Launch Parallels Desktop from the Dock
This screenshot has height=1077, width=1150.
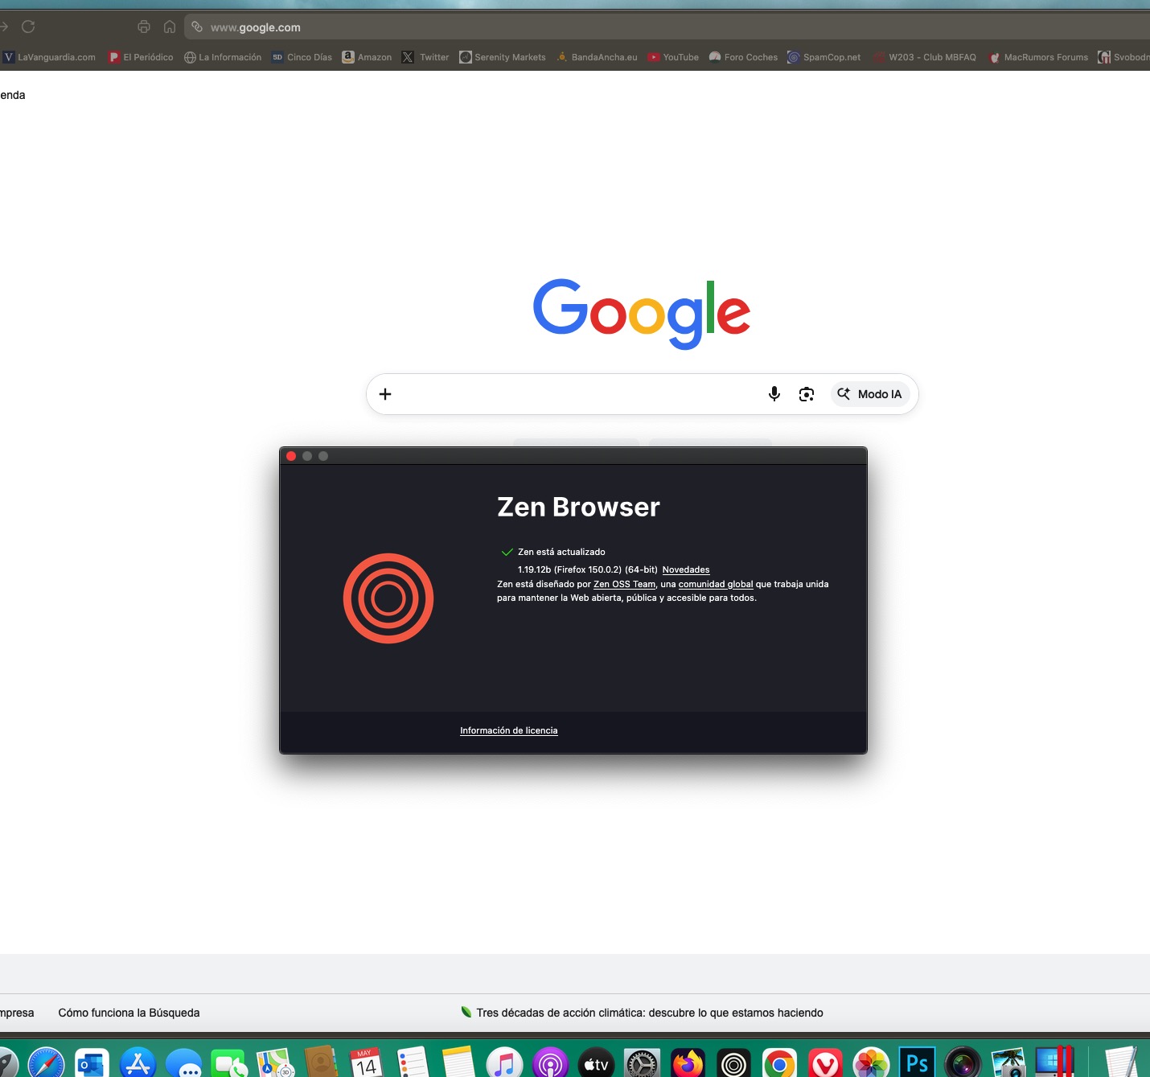tap(1054, 1063)
